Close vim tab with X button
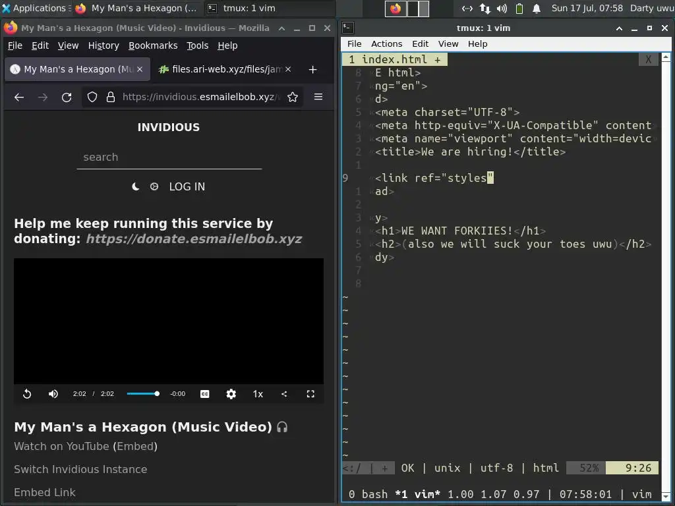The width and height of the screenshot is (675, 506). tap(649, 59)
